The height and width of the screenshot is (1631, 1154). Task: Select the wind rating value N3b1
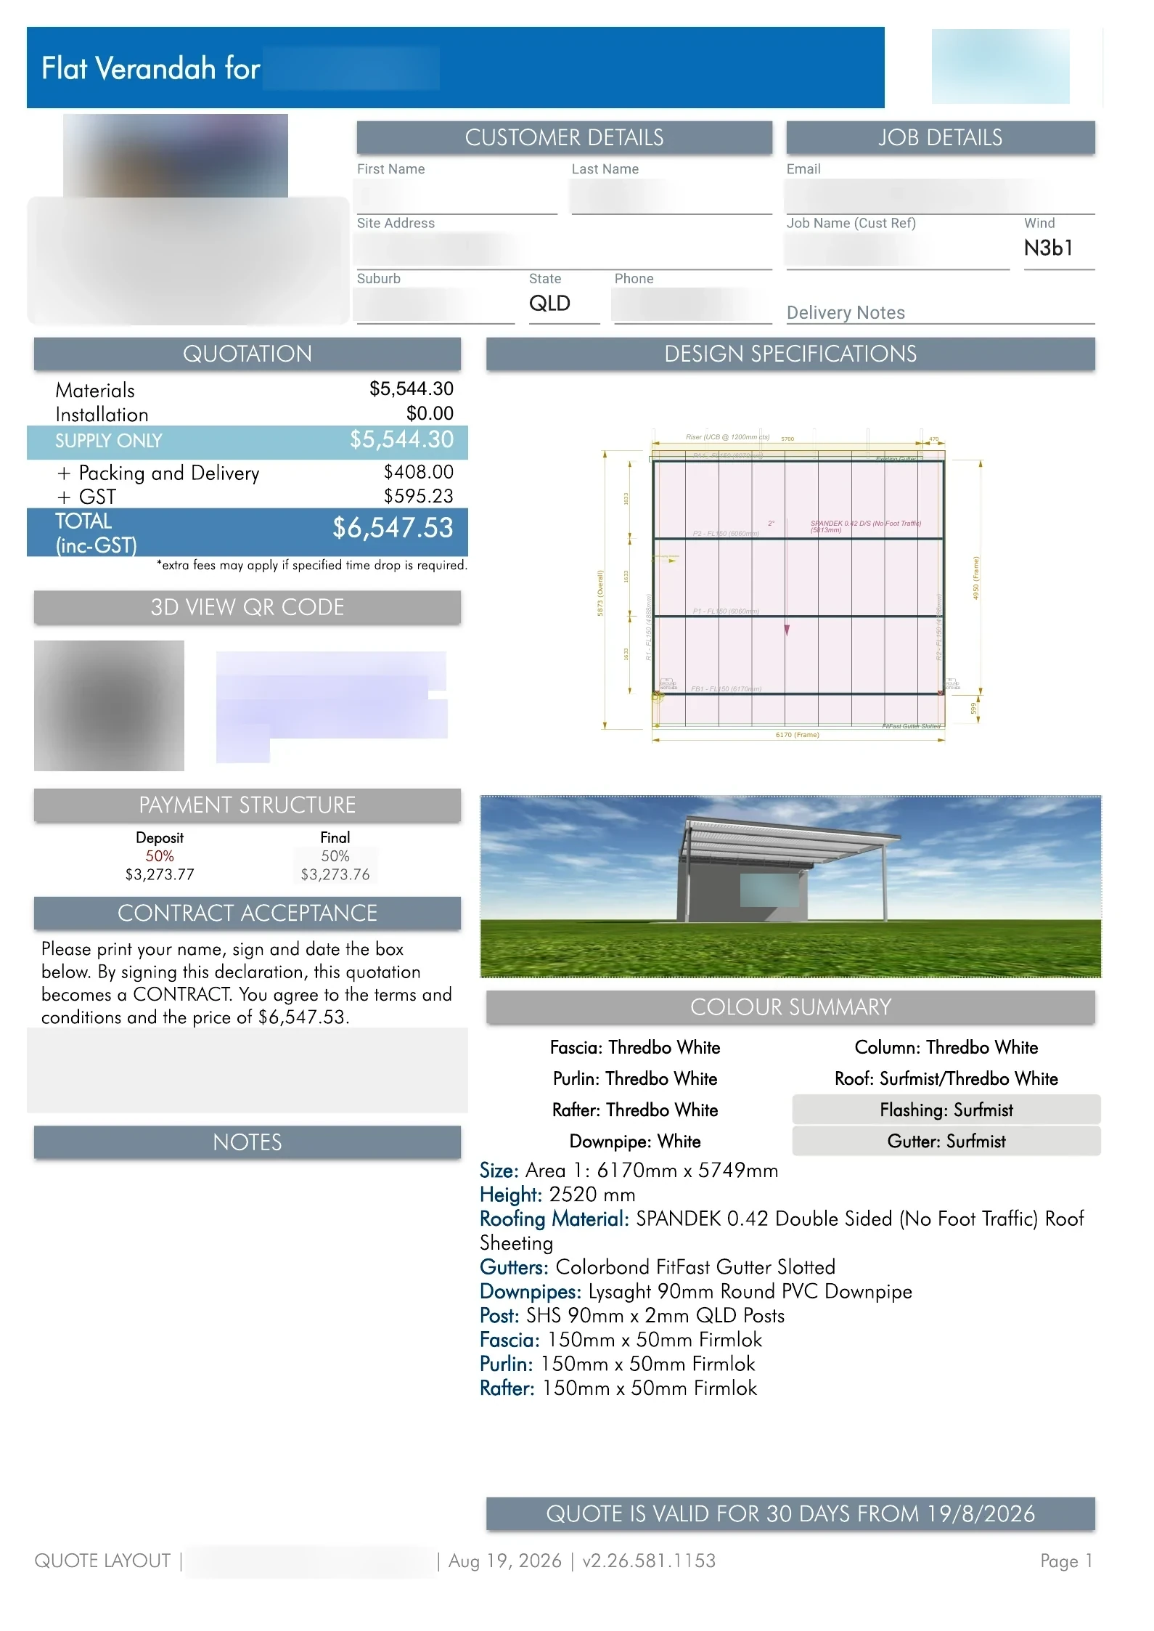[x=1048, y=248]
